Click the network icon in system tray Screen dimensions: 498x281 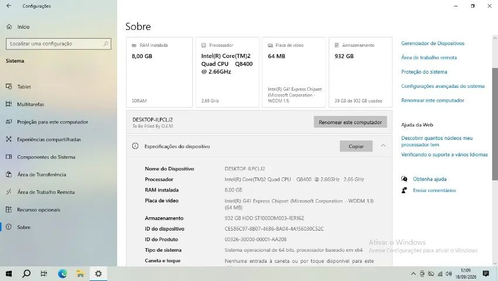[440, 274]
